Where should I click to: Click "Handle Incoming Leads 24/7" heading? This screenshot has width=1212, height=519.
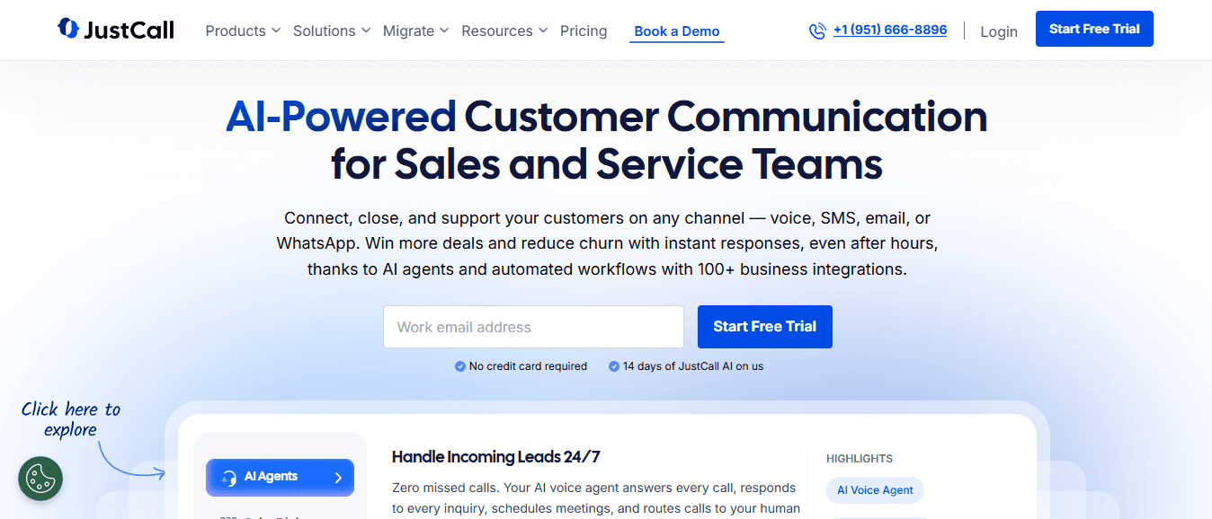(x=496, y=457)
